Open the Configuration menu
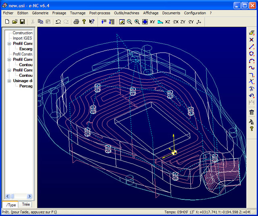258x216 pixels. pyautogui.click(x=195, y=13)
